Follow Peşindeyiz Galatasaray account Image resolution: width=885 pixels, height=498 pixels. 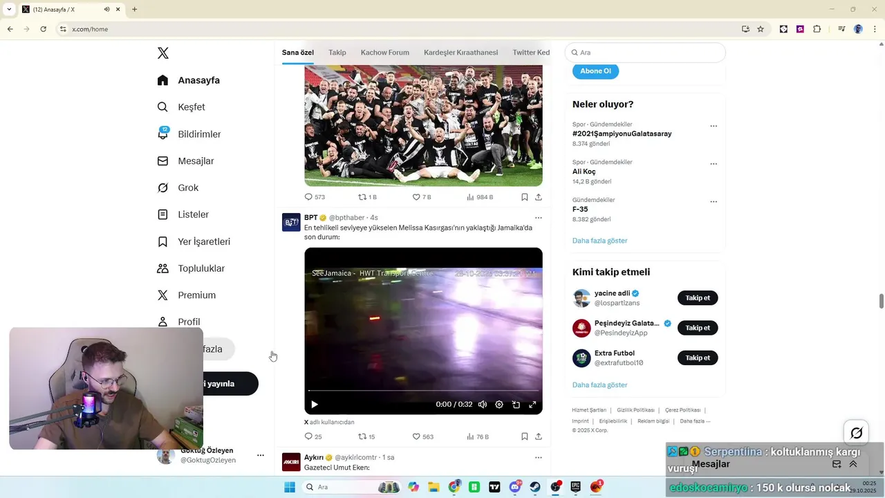pyautogui.click(x=698, y=328)
